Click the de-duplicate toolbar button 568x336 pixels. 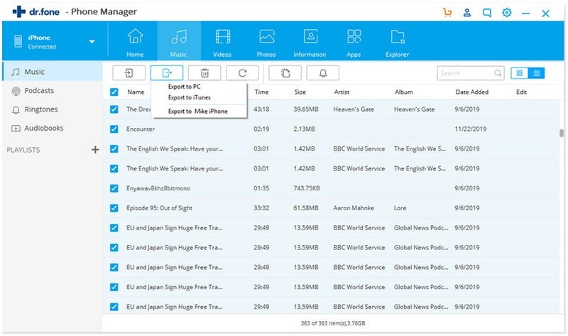285,73
